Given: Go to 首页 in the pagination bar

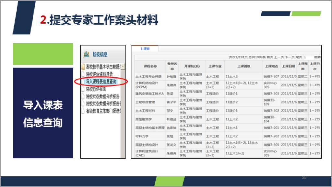Looking at the screenshot, I should (270, 57).
